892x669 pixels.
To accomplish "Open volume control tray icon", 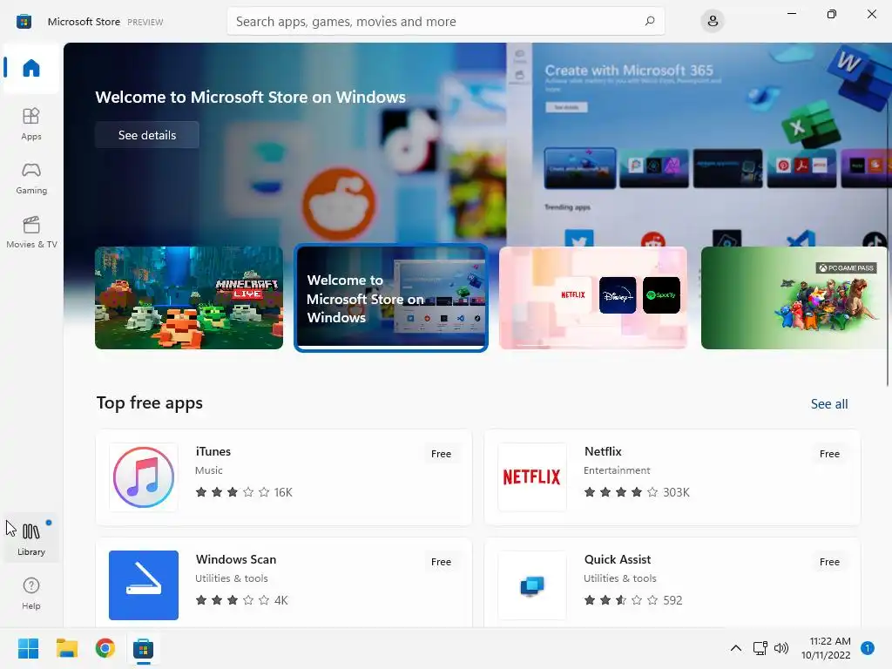I will point(781,648).
